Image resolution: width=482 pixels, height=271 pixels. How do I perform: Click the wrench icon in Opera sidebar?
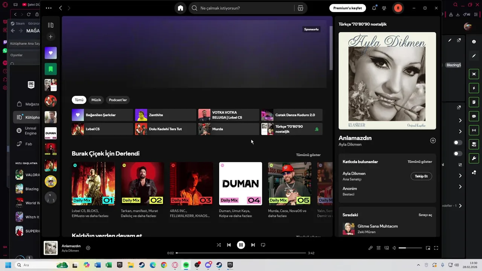click(474, 158)
